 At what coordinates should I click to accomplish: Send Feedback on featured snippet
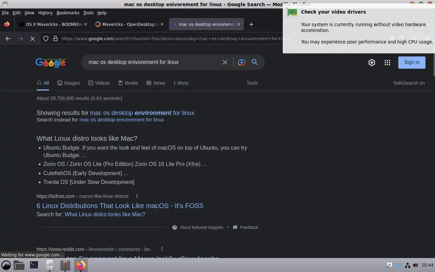pos(245,227)
